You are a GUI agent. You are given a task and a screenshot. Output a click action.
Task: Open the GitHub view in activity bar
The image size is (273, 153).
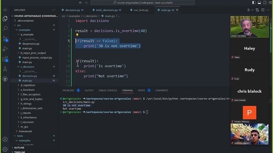(x=5, y=79)
